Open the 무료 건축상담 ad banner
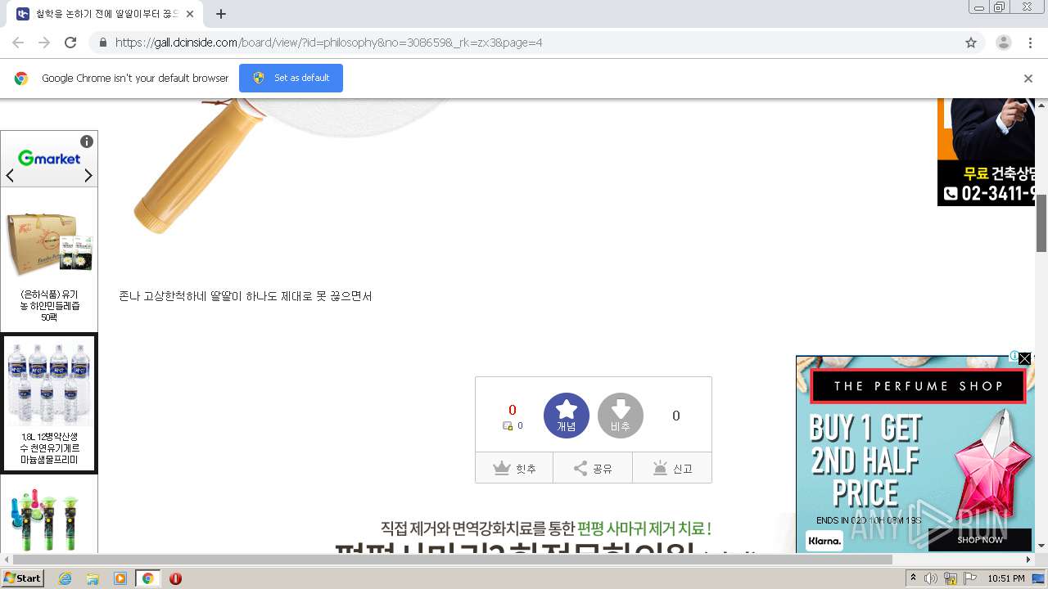This screenshot has width=1048, height=589. [986, 152]
